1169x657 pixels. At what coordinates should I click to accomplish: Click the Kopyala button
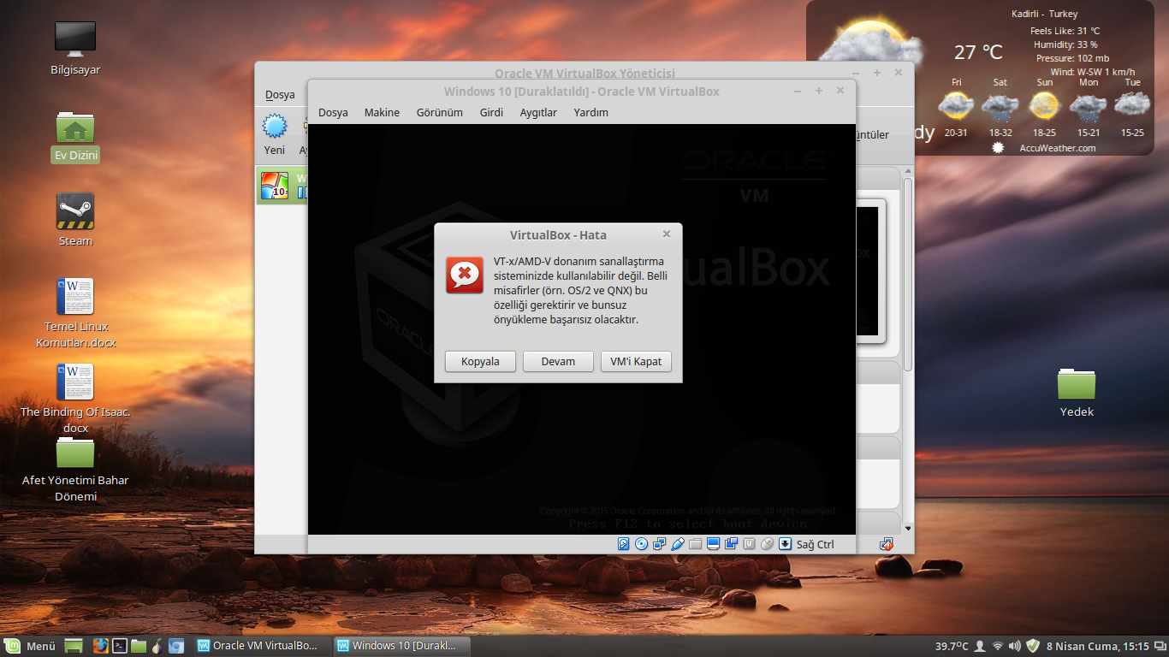pos(480,361)
